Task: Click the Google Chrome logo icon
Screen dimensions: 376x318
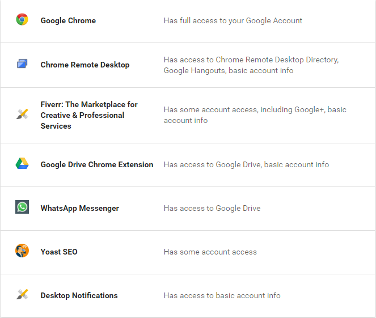Action: (22, 19)
